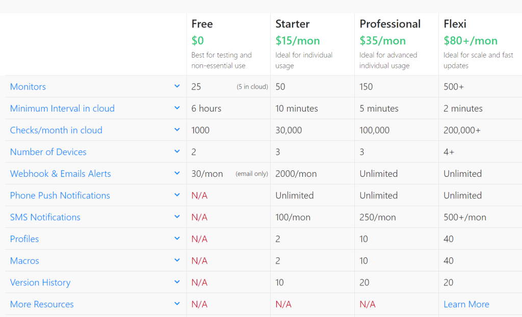This screenshot has width=522, height=317.
Task: Click the SMS Notifications chevron arrow
Action: (177, 217)
